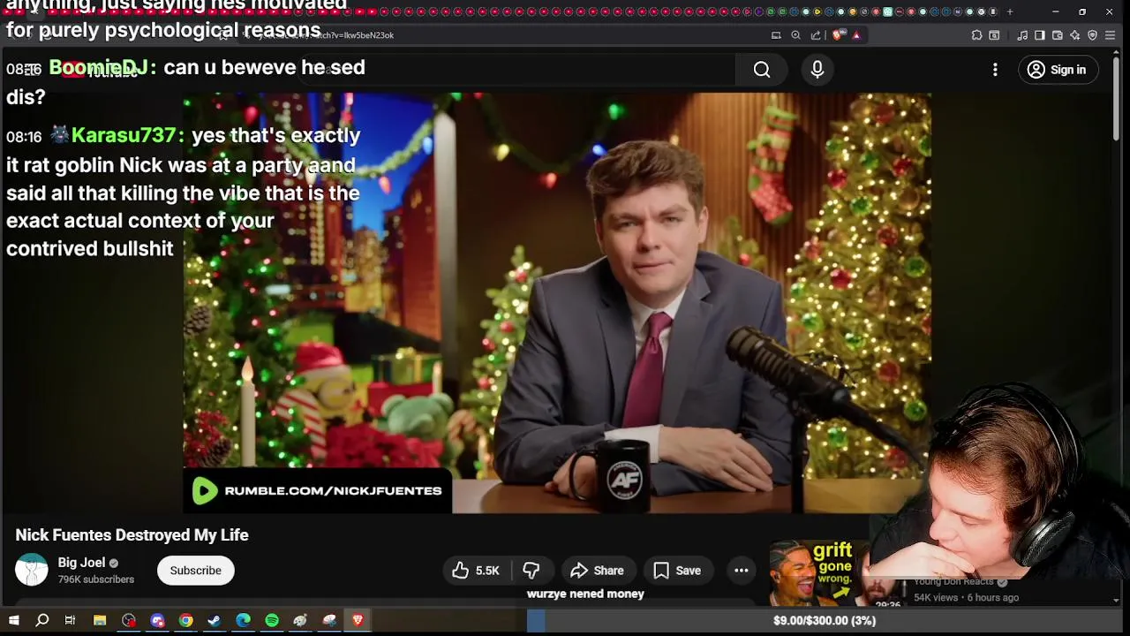
Task: Open the Brave Wallet icon
Action: point(1058,35)
